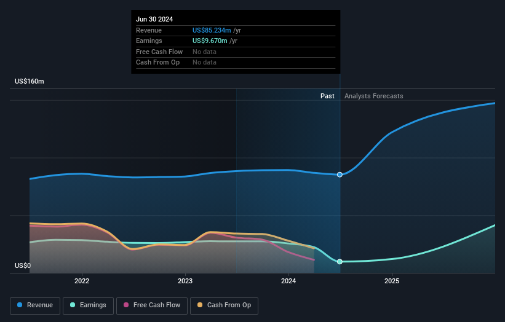Toggle the Revenue legend button

[35, 305]
